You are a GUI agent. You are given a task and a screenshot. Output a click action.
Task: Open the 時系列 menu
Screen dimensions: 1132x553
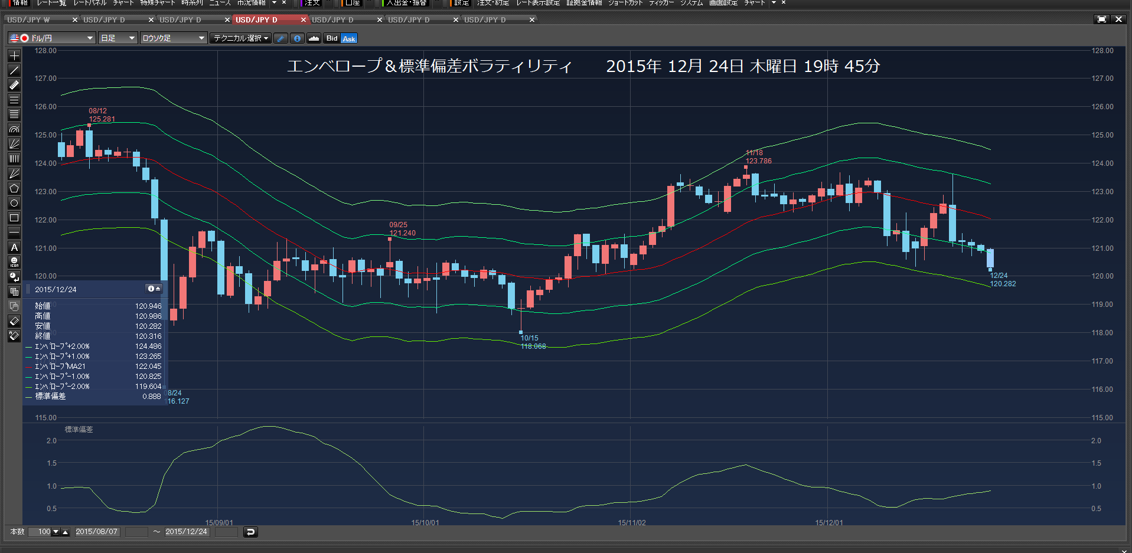pos(192,3)
